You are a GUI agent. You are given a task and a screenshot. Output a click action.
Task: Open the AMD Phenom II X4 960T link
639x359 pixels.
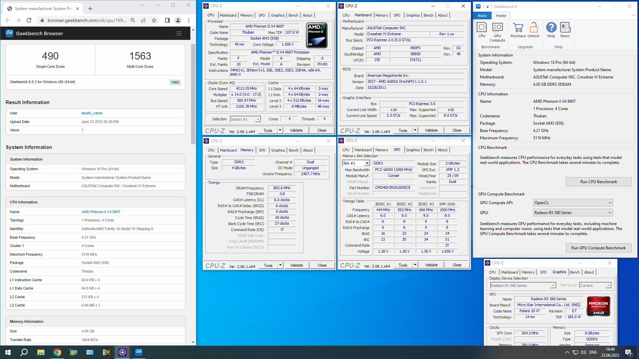(101, 212)
